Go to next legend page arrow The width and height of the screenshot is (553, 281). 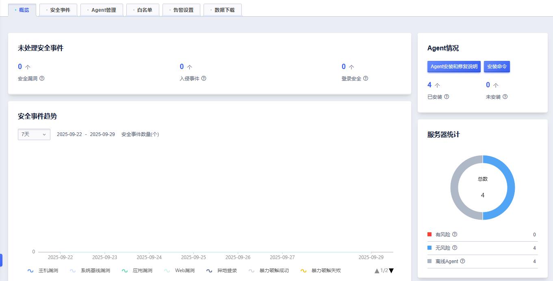[x=391, y=271]
